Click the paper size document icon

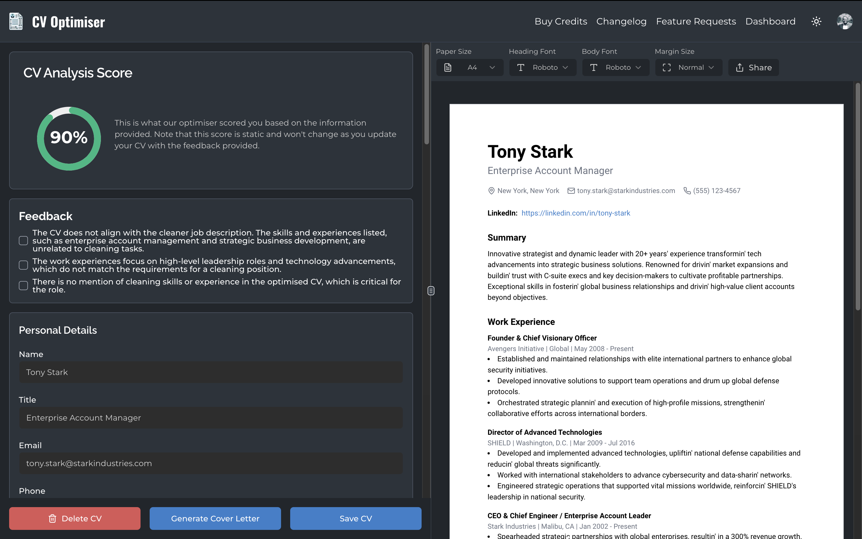click(448, 67)
